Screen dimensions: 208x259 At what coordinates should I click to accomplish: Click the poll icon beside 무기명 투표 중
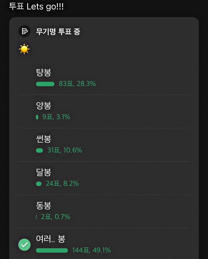click(x=24, y=31)
